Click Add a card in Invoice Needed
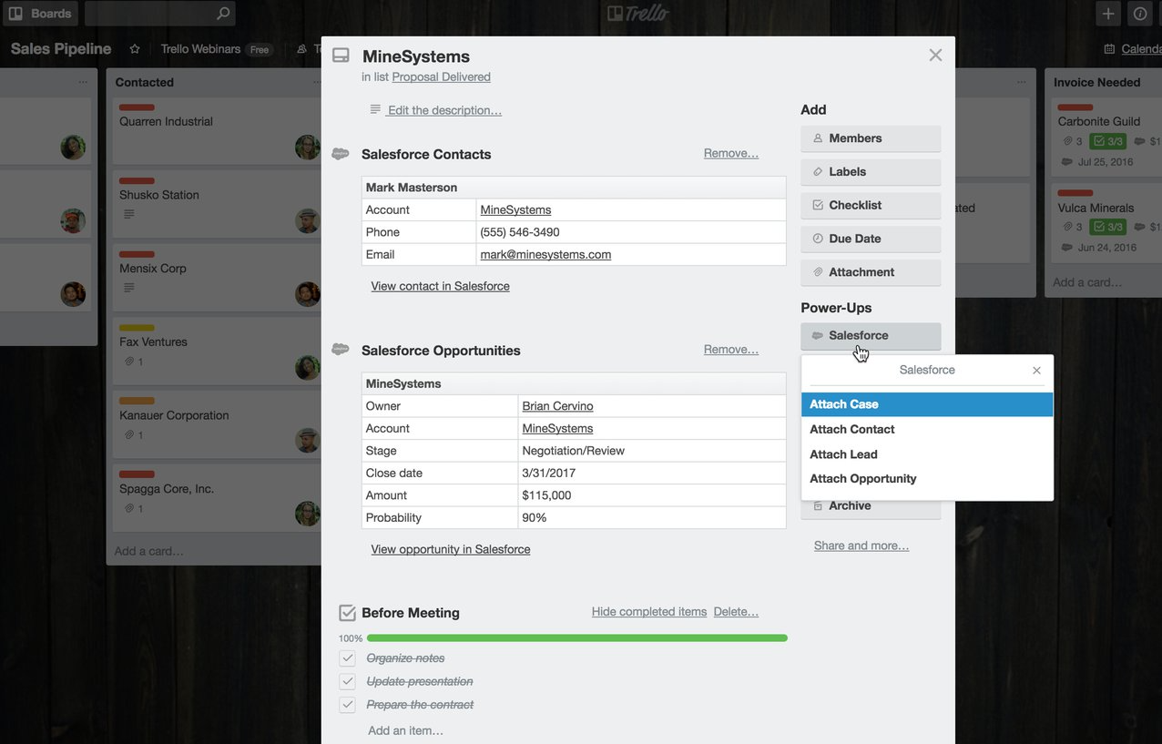 pyautogui.click(x=1087, y=282)
